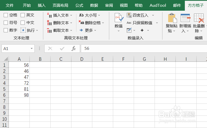Expand the Delete Text (删除文本) dropdown arrow
This screenshot has width=207, height=128.
click(x=71, y=23)
